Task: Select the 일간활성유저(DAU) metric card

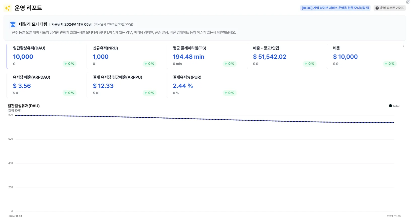Action: pos(45,56)
